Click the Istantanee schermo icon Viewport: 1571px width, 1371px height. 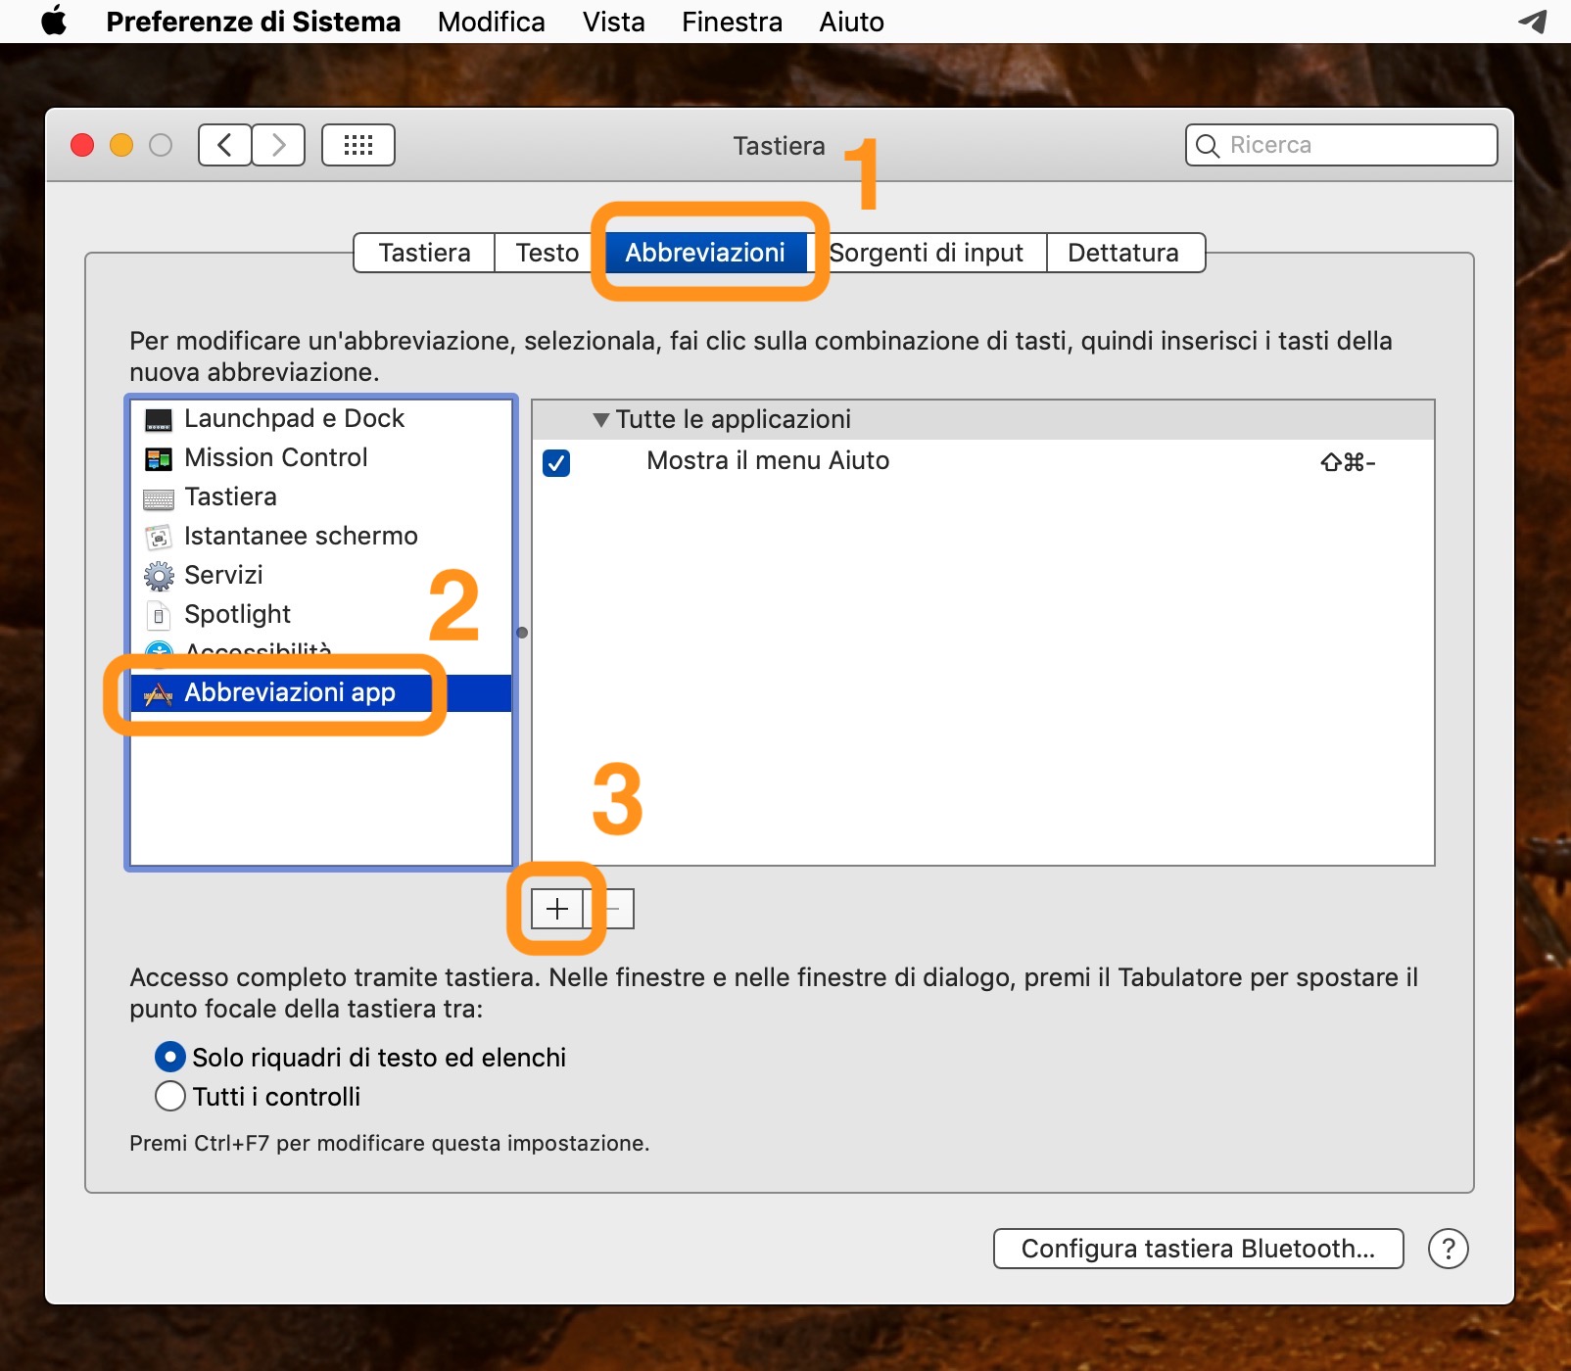159,537
